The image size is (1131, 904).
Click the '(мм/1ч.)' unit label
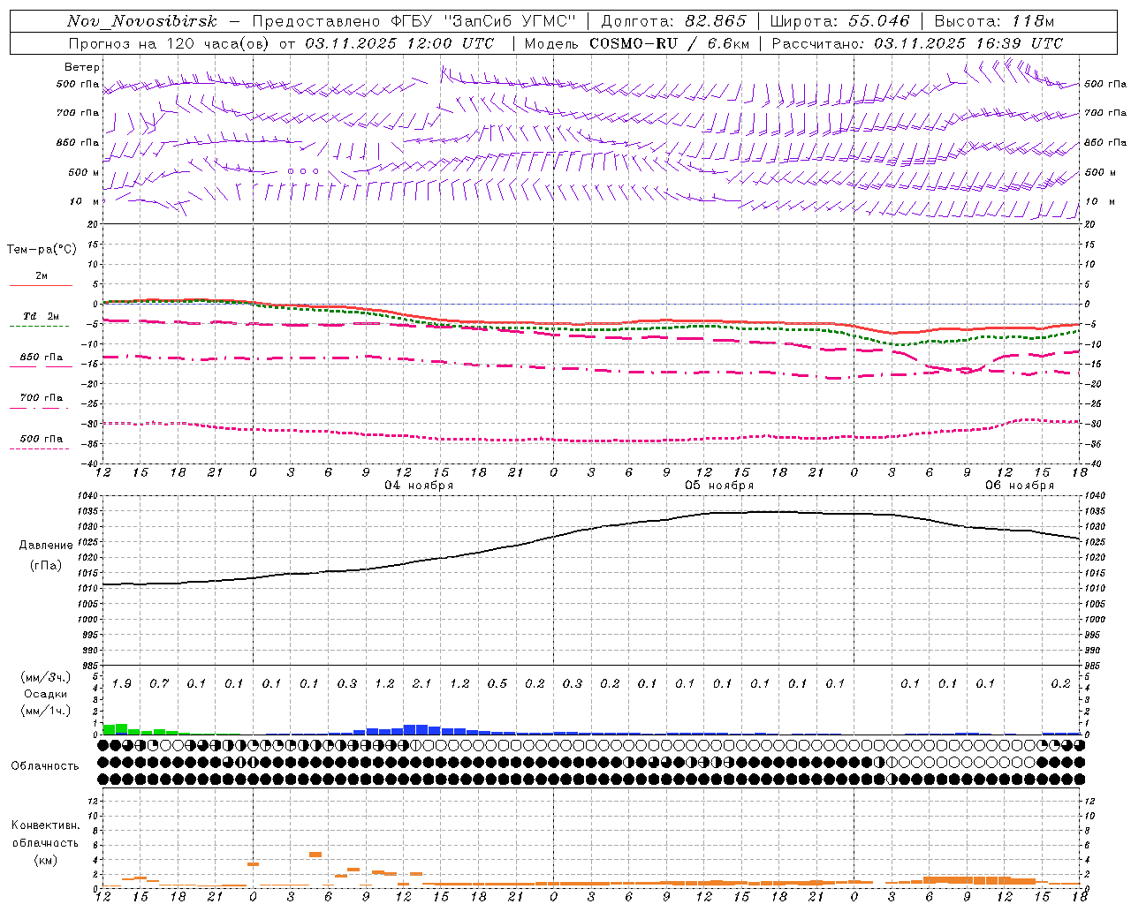click(46, 711)
